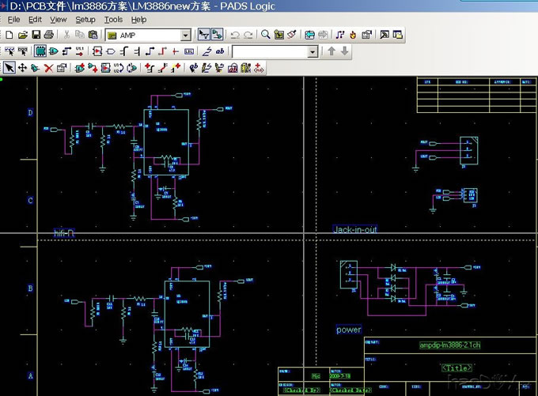Select the Move tool with four arrows
The height and width of the screenshot is (396, 538).
pos(22,68)
